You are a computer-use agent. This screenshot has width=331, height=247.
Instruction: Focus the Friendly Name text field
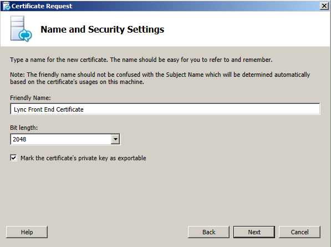[x=165, y=109]
